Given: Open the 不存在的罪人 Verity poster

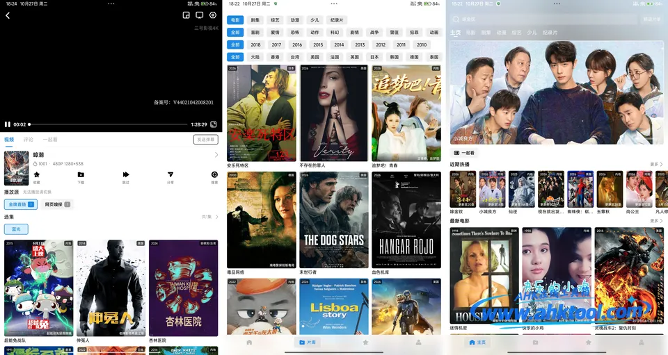Looking at the screenshot, I should point(334,113).
